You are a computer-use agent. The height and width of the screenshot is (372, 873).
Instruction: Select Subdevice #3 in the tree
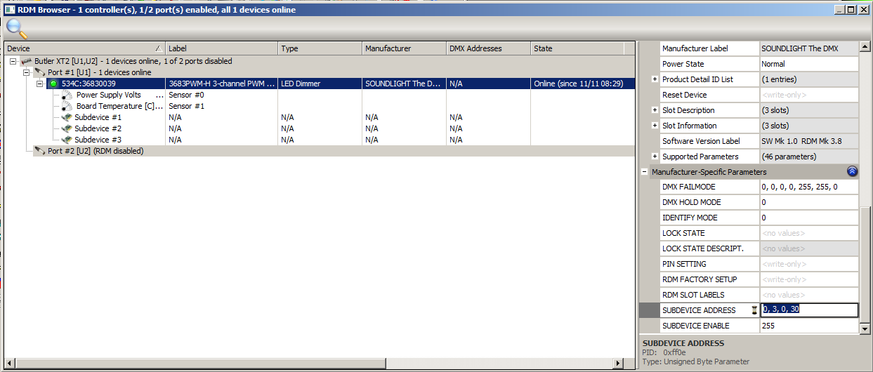coord(98,140)
